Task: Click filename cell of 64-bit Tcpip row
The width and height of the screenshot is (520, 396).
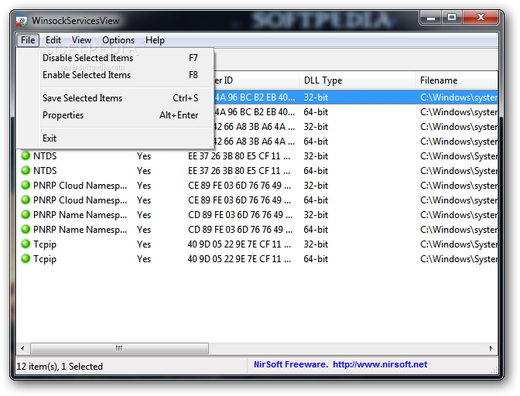Action: [x=459, y=258]
